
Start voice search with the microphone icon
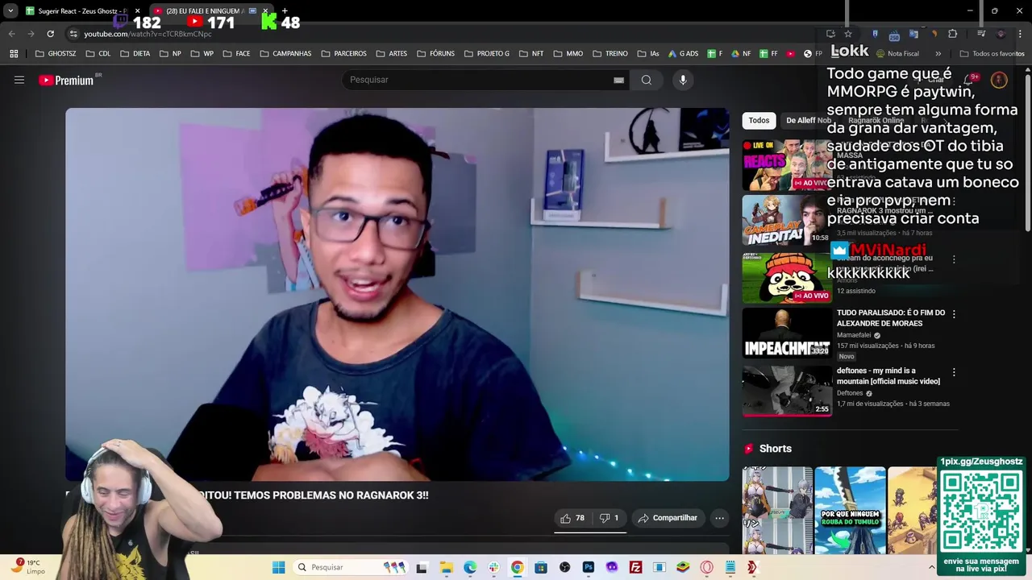pyautogui.click(x=683, y=80)
